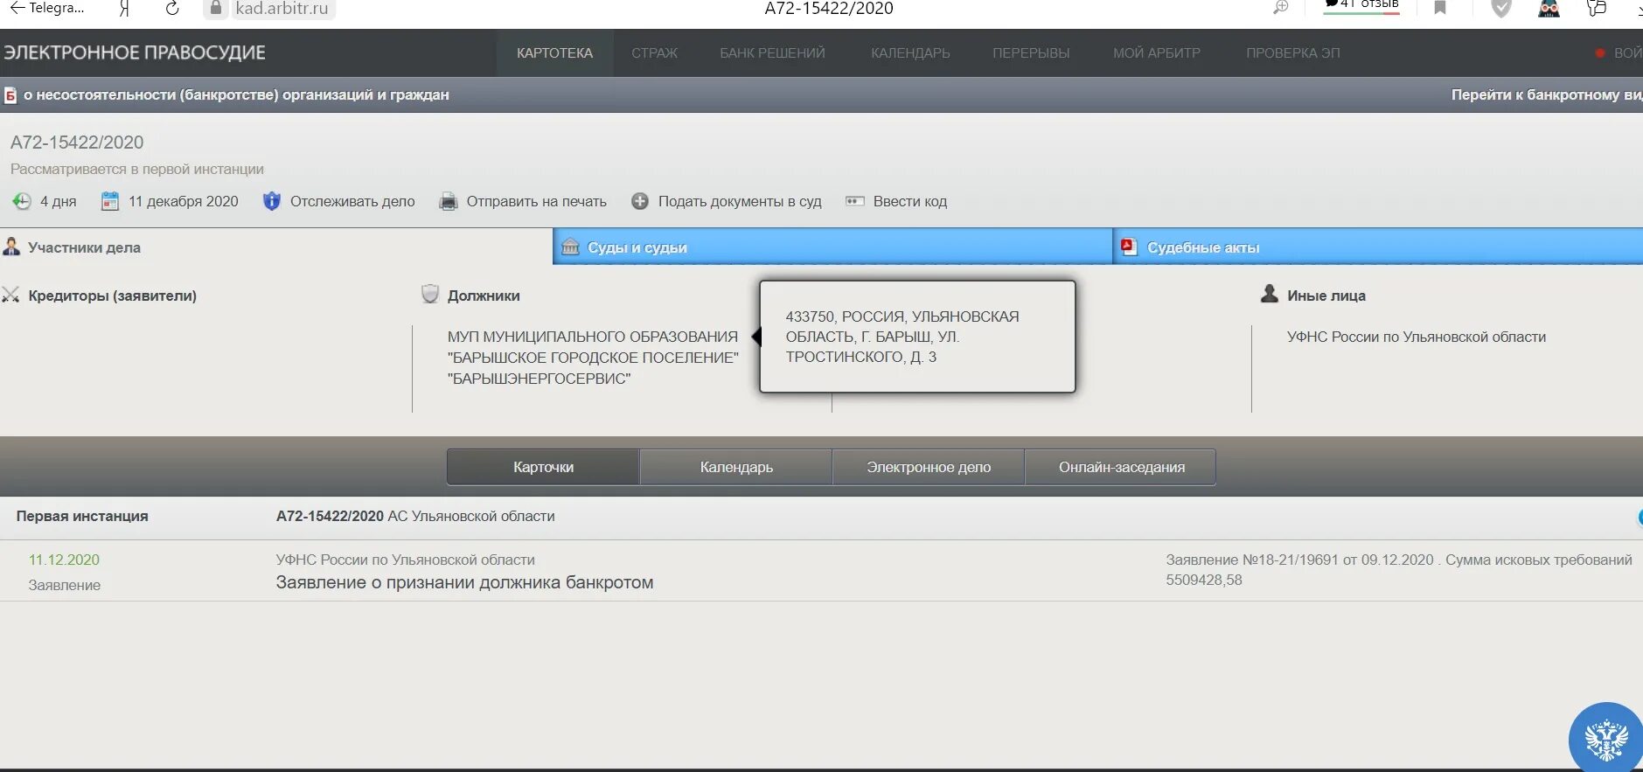Click debtor МУП БАРЫШЭНЕРГОСЕРВИС name

(593, 358)
